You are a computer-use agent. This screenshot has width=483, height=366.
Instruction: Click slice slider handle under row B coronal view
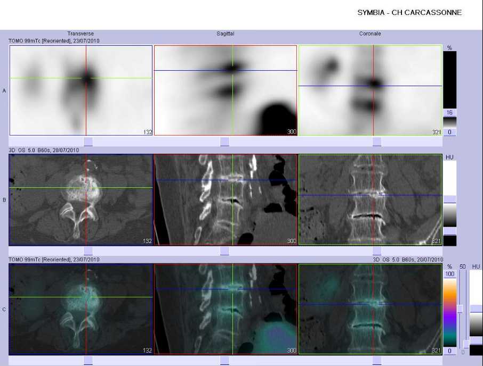point(377,251)
